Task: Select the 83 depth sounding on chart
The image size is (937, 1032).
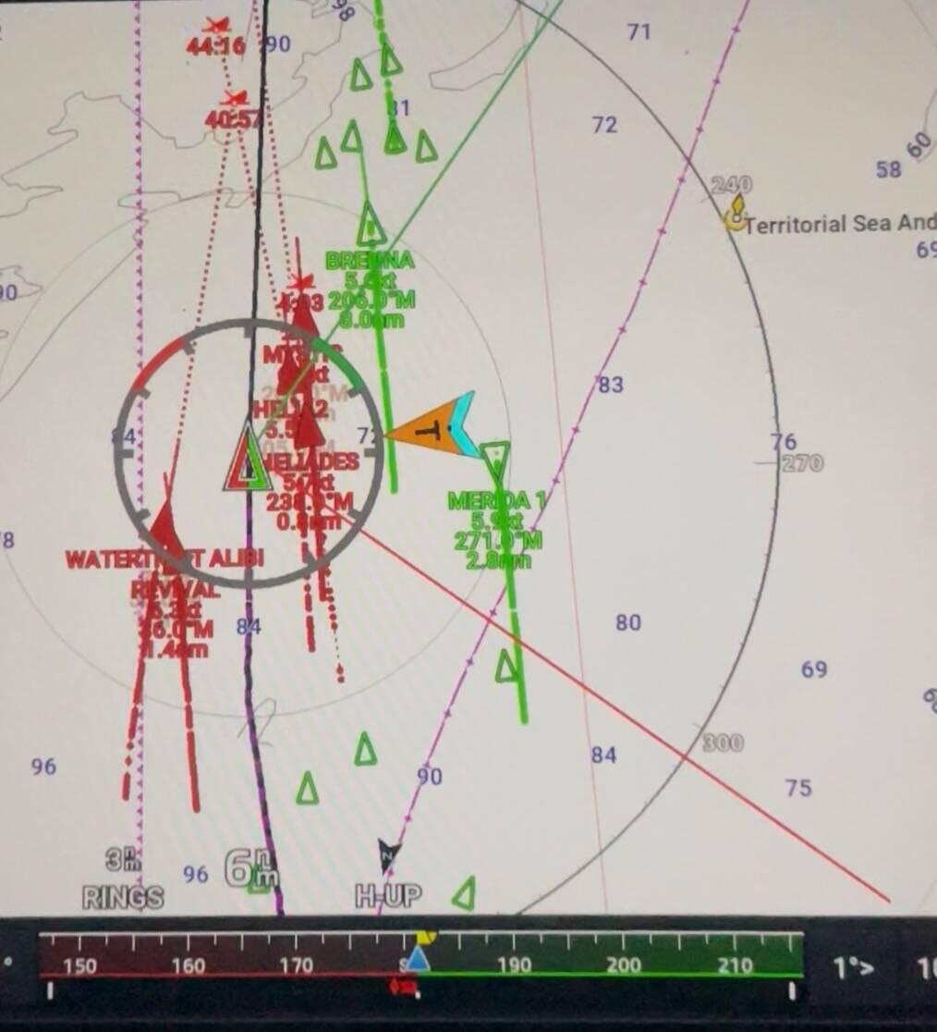Action: [610, 385]
